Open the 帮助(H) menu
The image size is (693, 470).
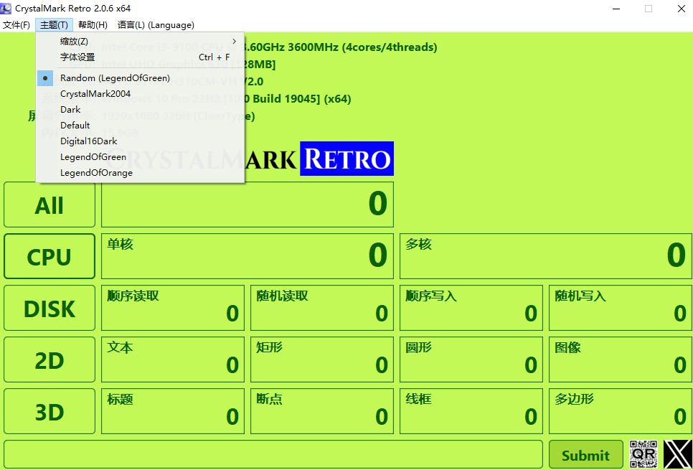coord(93,25)
